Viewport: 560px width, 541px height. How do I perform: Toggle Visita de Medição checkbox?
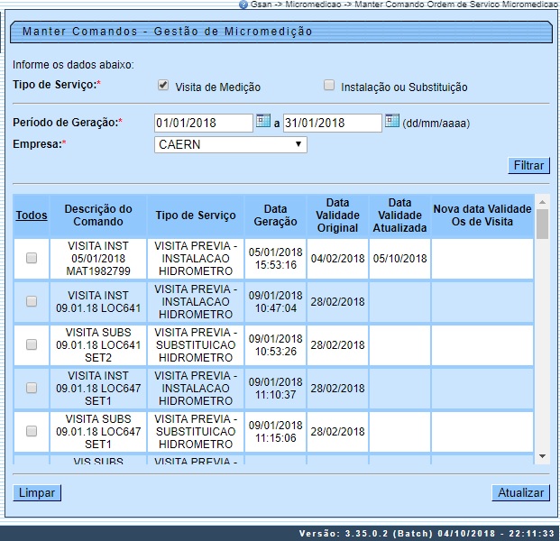pyautogui.click(x=163, y=86)
